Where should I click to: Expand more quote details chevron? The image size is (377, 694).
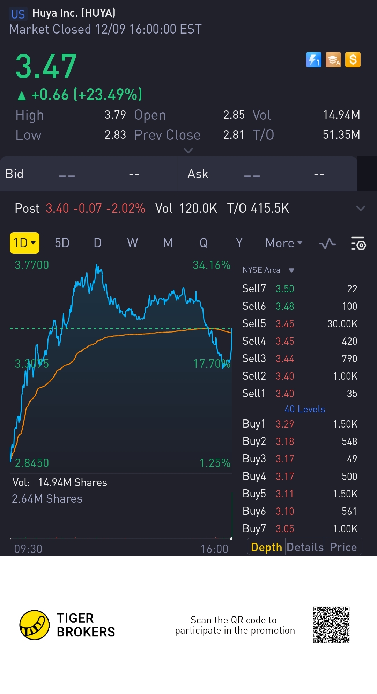(x=188, y=151)
